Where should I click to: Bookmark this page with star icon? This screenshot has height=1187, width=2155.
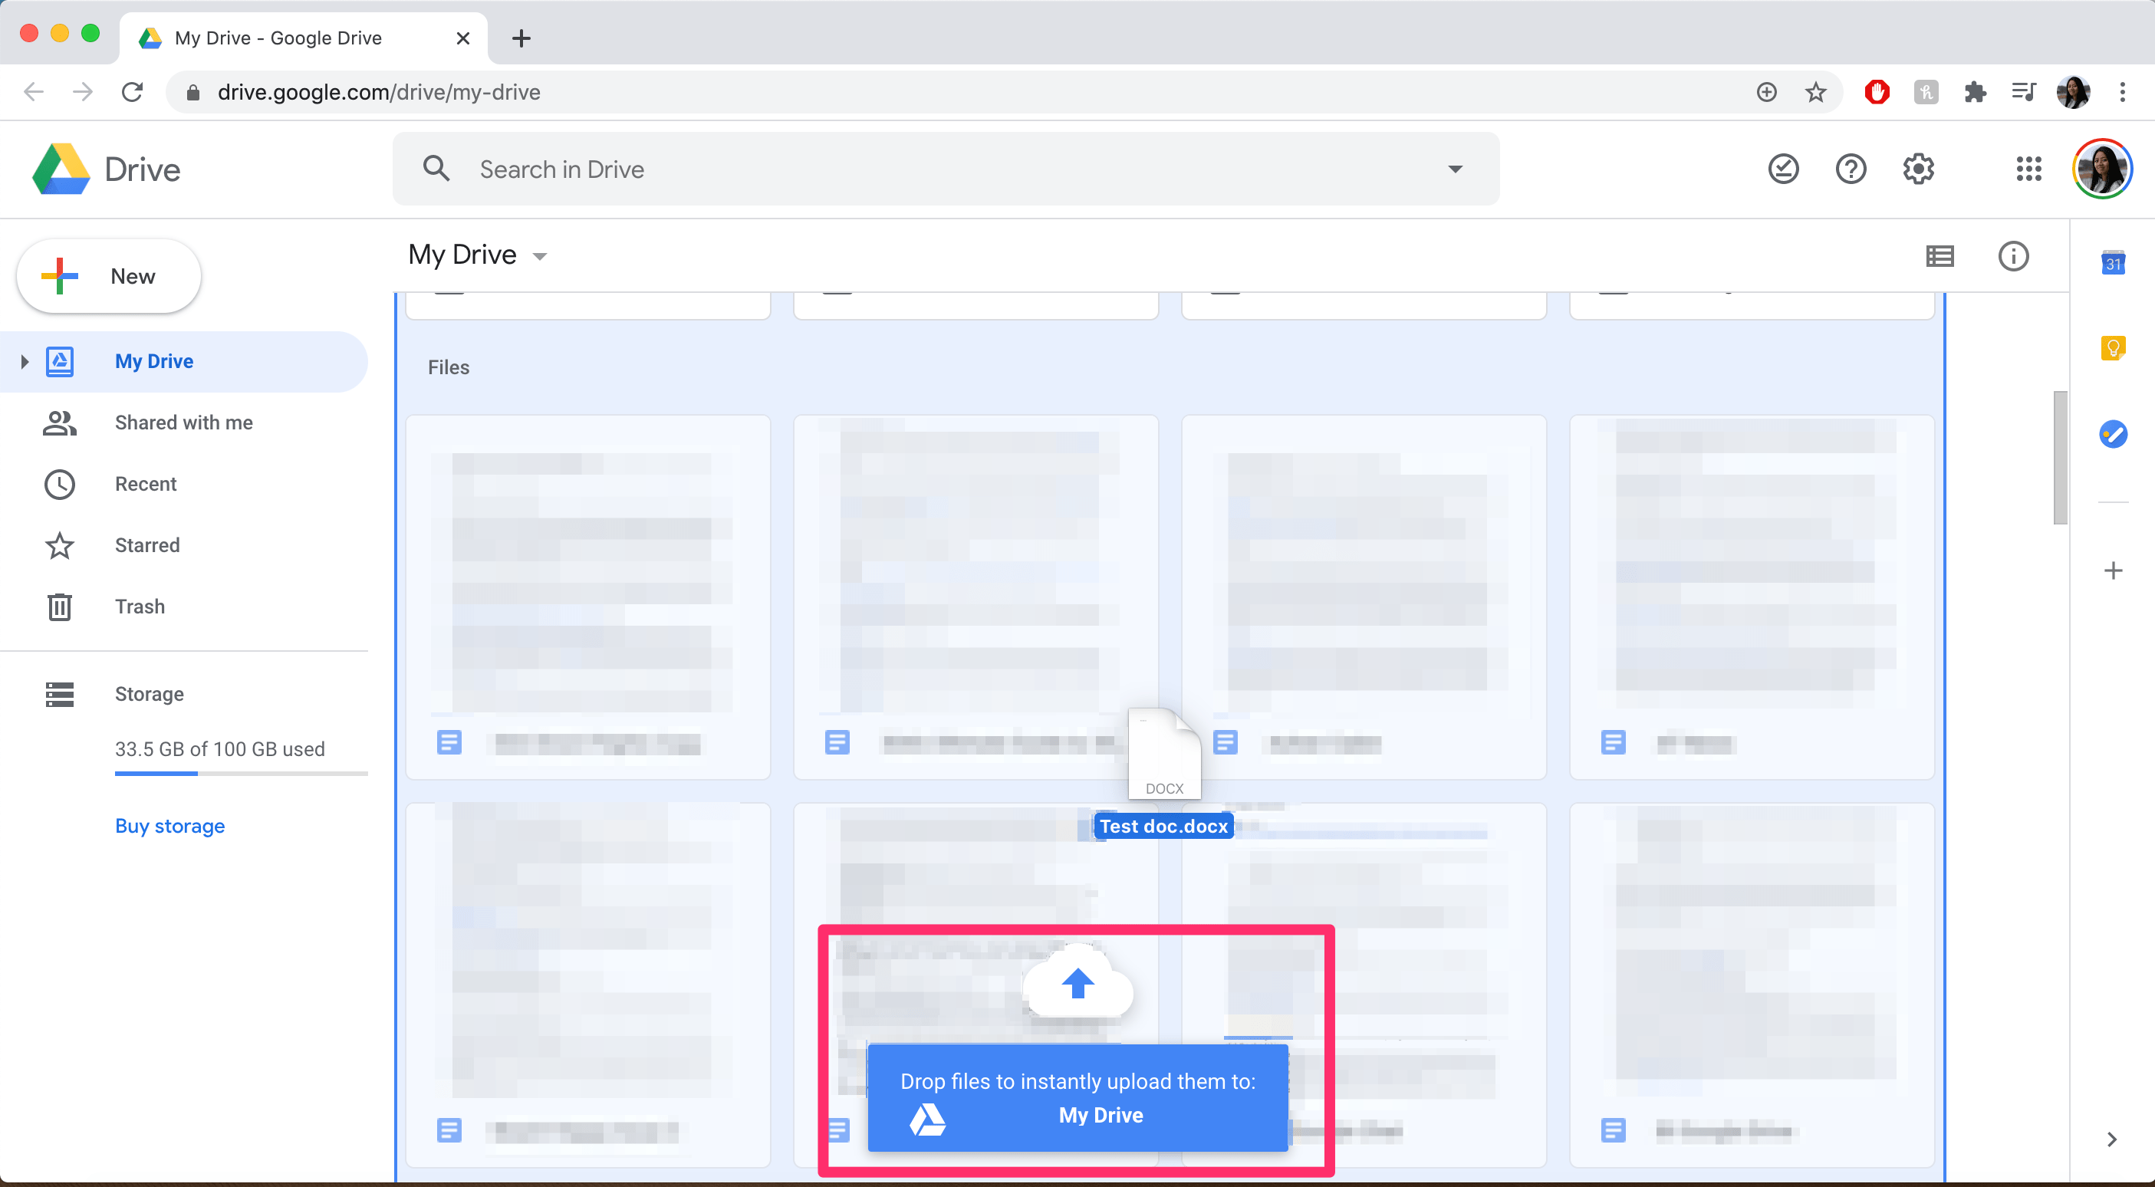click(1815, 92)
